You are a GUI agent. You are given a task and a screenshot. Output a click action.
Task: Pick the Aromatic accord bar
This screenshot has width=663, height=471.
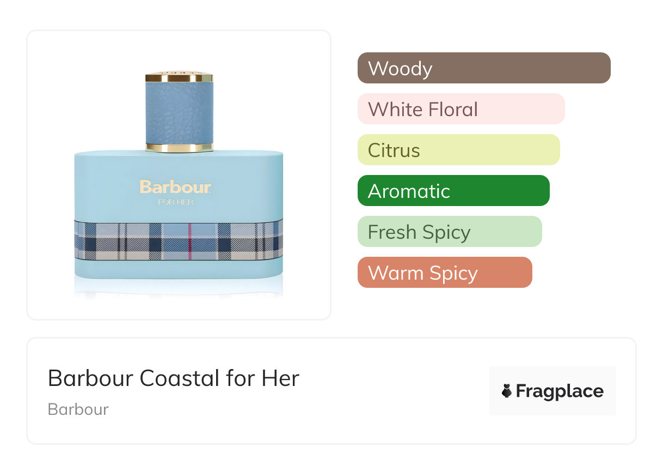[x=453, y=191]
